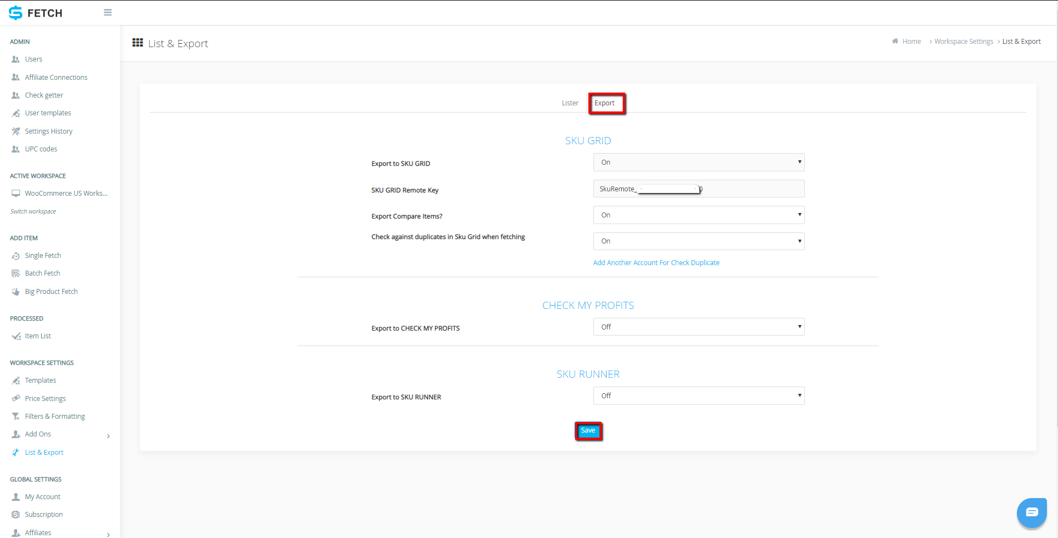Open Users in the admin menu
The image size is (1058, 538).
click(x=33, y=59)
